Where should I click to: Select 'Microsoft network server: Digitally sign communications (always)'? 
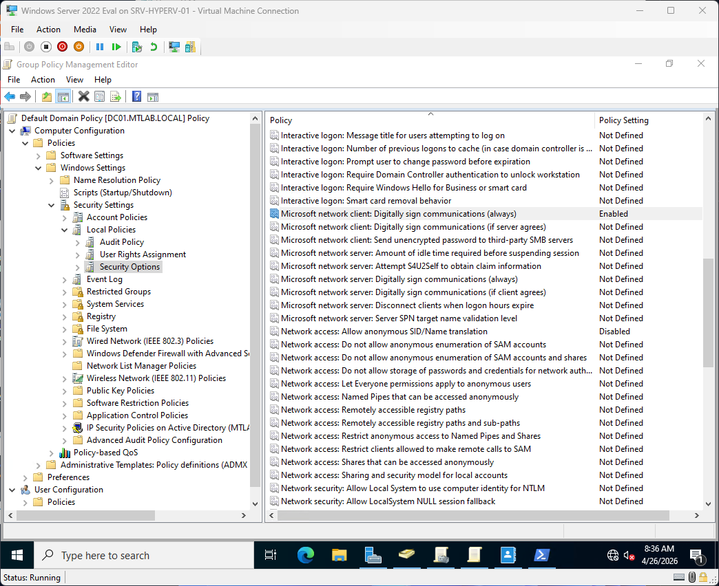point(399,279)
